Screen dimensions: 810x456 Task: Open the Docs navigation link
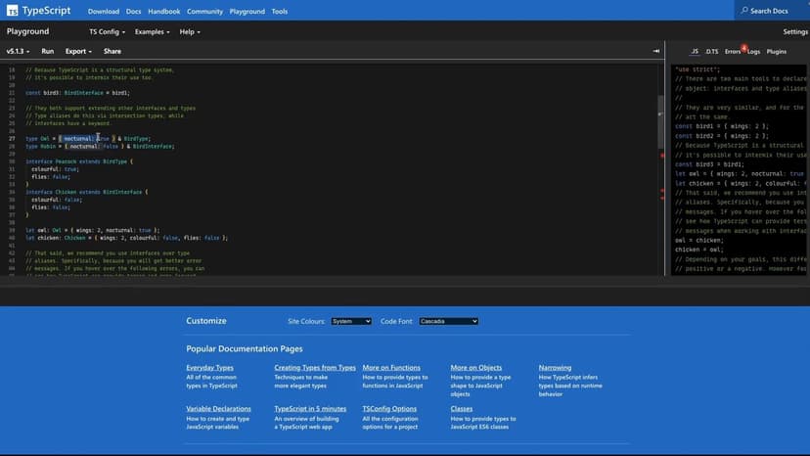(133, 12)
